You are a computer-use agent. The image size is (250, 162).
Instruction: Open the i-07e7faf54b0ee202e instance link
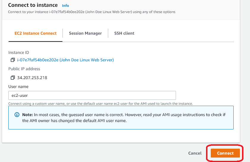[65, 60]
